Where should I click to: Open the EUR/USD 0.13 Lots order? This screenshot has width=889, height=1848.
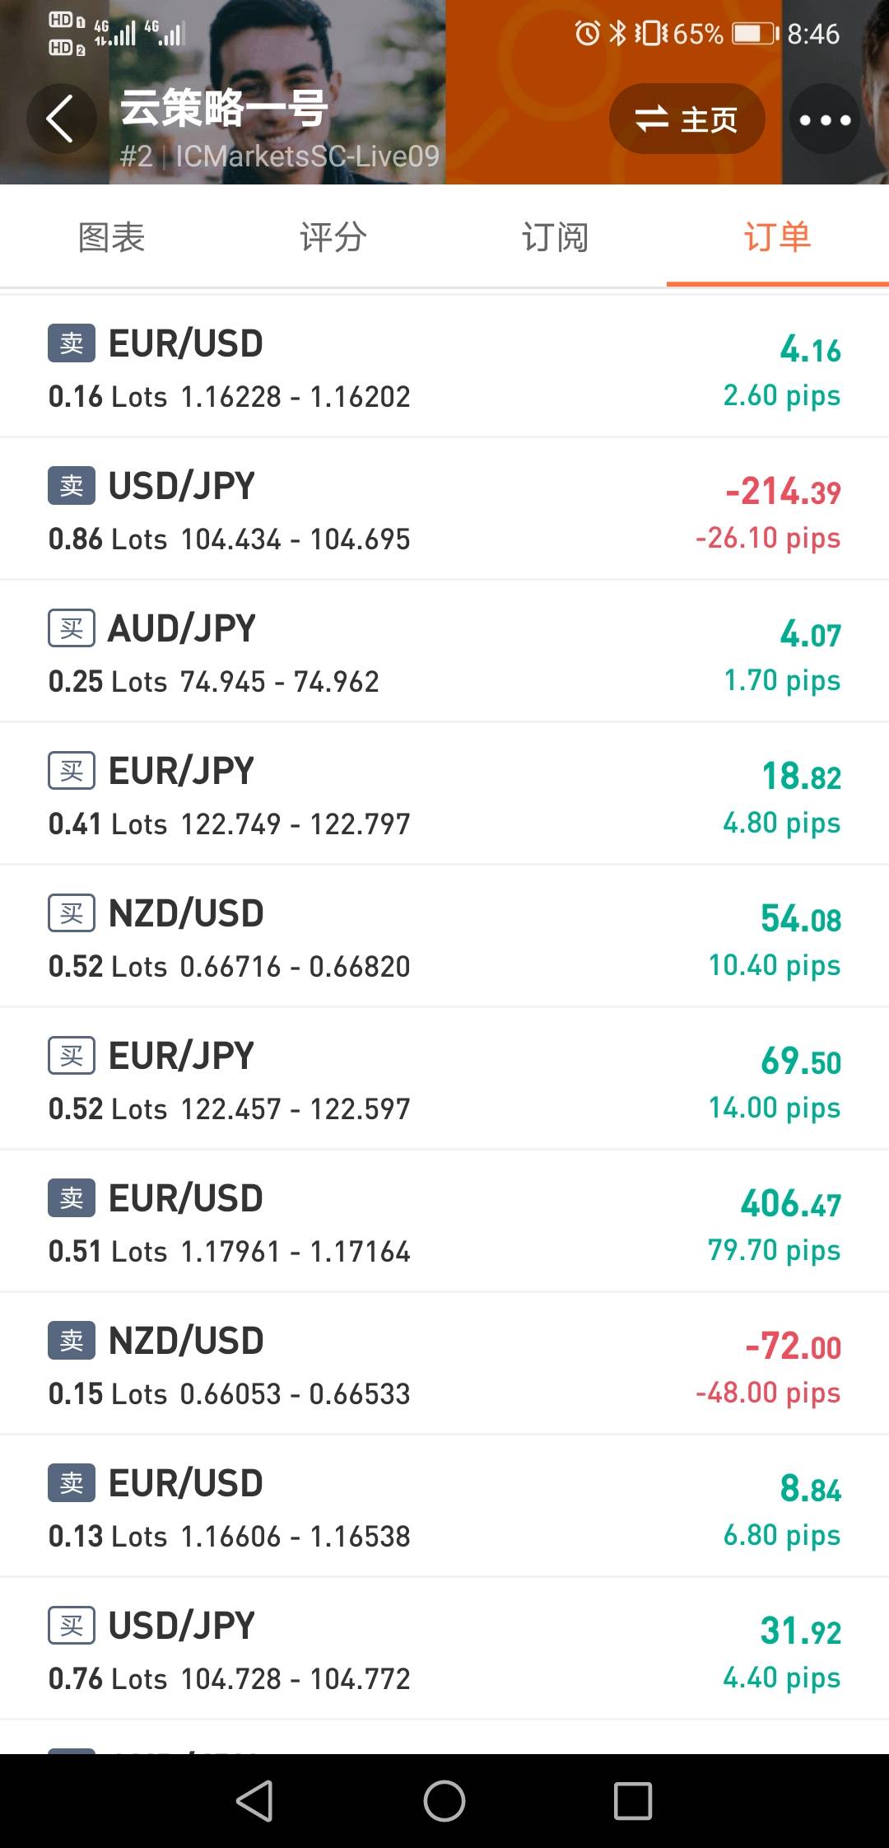tap(444, 1506)
